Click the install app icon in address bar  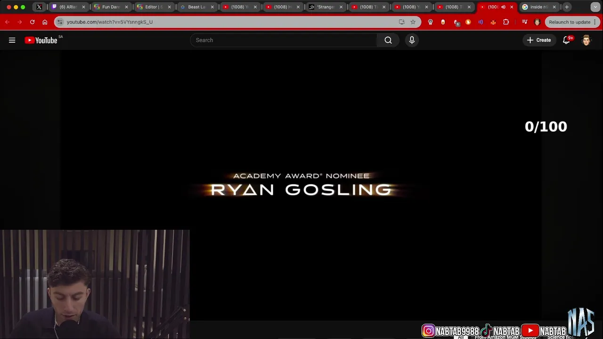tap(401, 22)
